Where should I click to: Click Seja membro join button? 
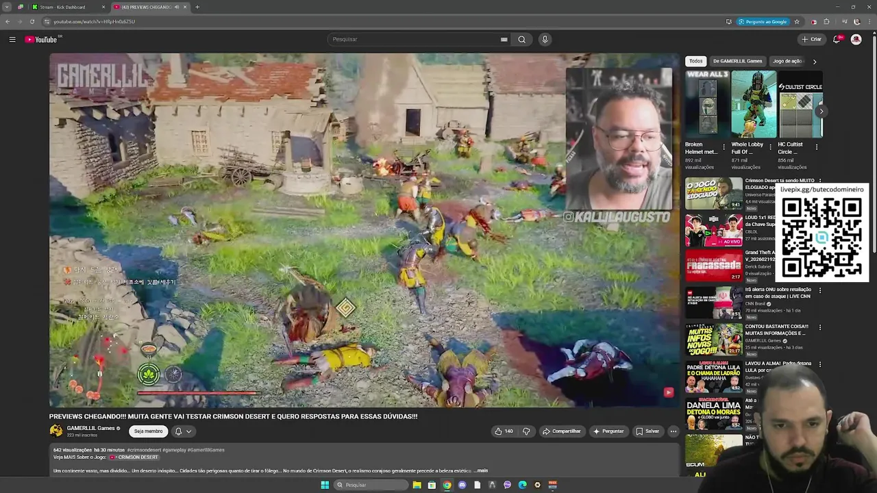[148, 431]
